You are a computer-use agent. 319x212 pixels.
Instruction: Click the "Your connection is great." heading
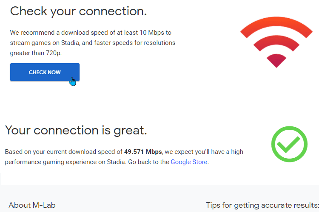(76, 130)
